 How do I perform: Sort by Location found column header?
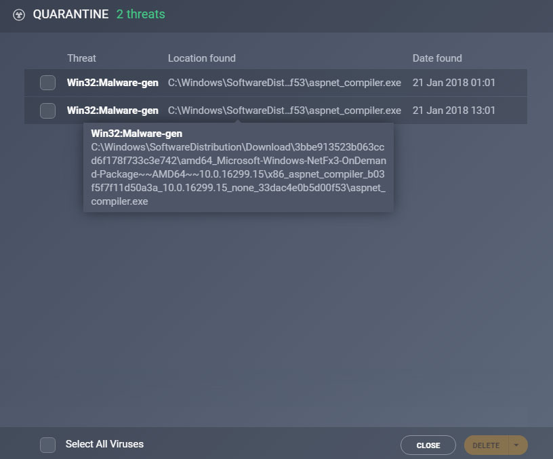(202, 58)
